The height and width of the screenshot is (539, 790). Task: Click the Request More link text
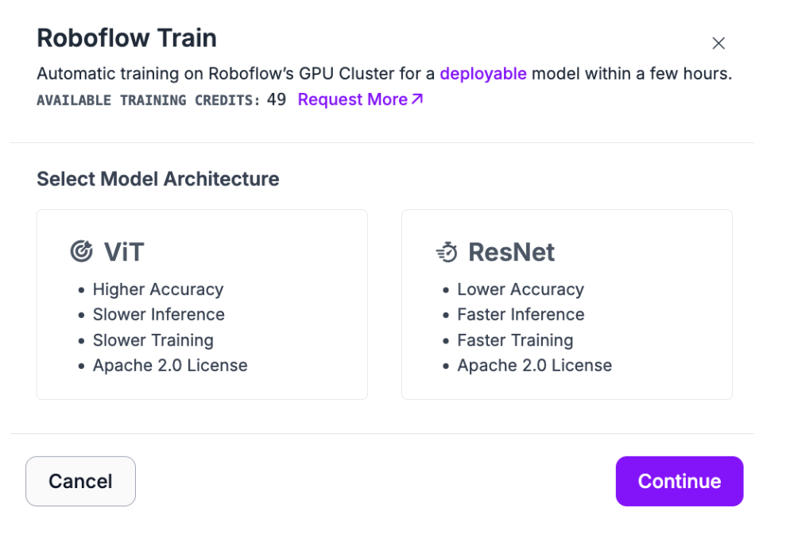pos(352,99)
